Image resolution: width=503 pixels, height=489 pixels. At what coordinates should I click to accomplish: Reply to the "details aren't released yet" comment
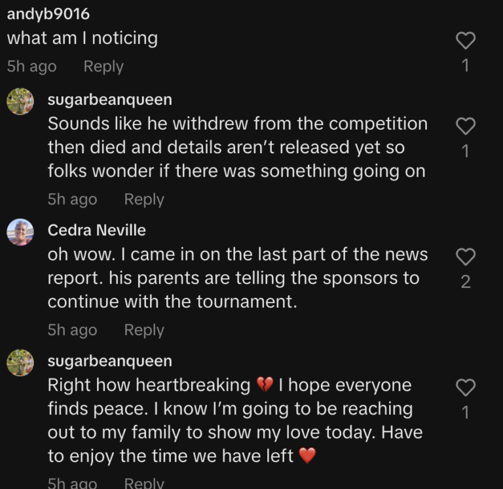tap(144, 200)
